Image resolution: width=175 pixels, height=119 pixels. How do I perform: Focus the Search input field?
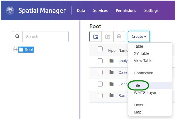pyautogui.click(x=45, y=37)
